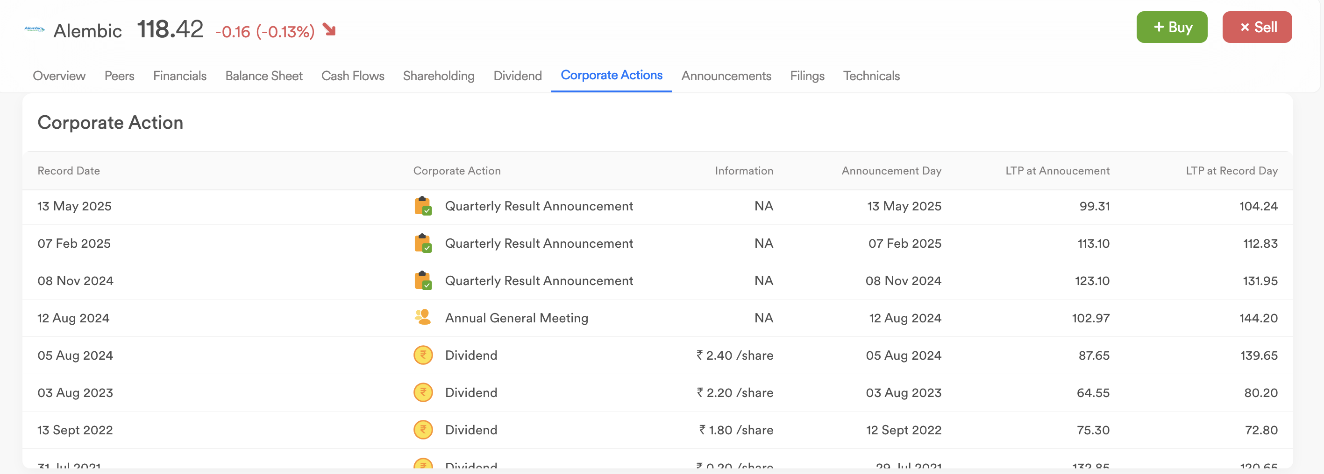Click Quarterly Result Announcement for 08 Nov 2024
Viewport: 1324px width, 474px height.
tap(539, 281)
